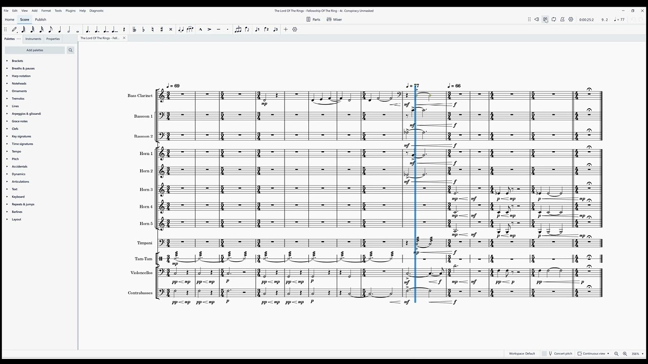Open the Format menu

46,11
